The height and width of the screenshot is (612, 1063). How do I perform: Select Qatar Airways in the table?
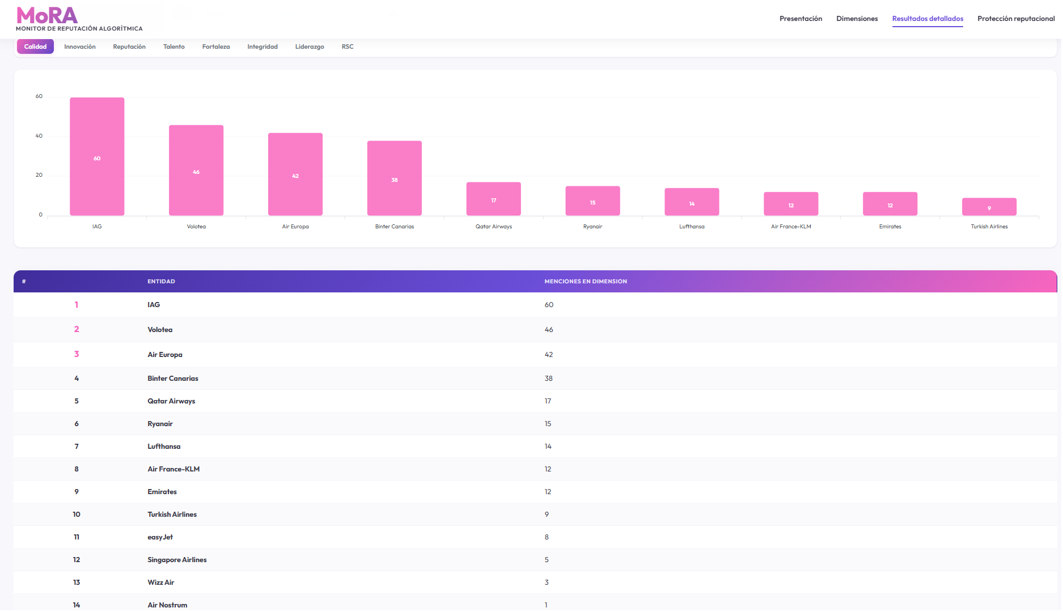click(171, 401)
